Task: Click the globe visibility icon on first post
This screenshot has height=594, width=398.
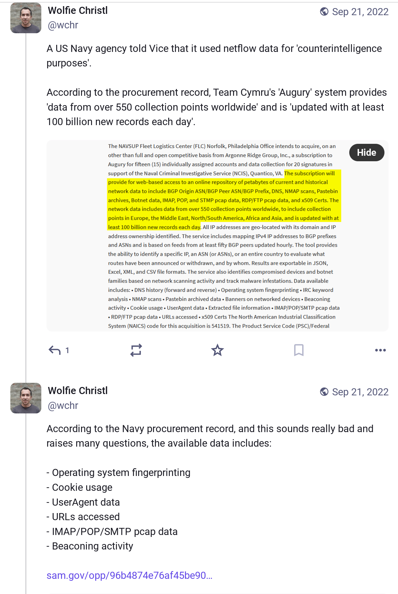Action: click(x=324, y=12)
